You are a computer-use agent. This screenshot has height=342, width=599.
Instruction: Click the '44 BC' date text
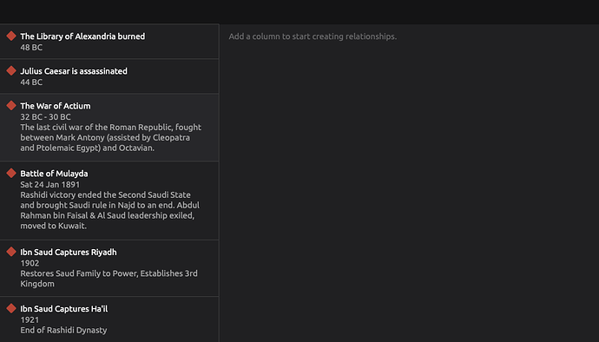31,82
